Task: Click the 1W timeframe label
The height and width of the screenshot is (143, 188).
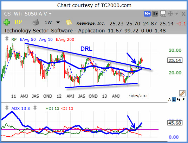Action: 48,23
